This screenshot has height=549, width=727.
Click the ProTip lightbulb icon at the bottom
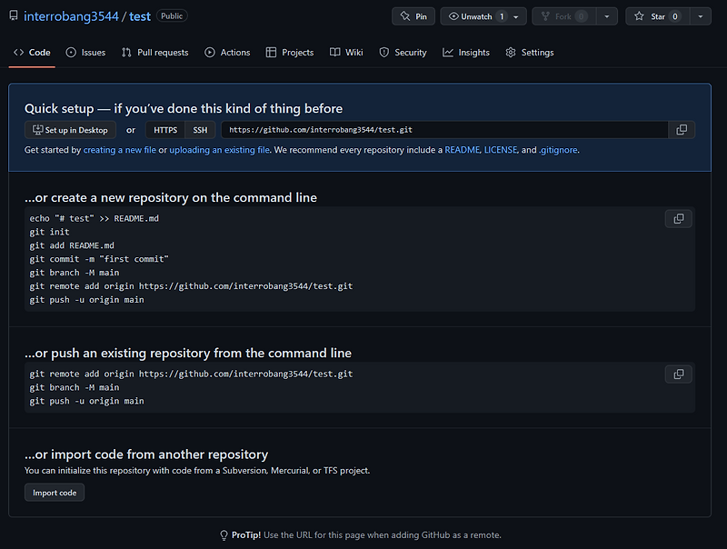click(x=223, y=534)
